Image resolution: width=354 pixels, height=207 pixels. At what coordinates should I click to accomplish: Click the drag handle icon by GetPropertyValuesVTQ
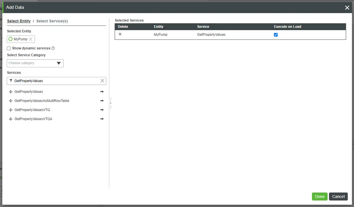pyautogui.click(x=10, y=110)
